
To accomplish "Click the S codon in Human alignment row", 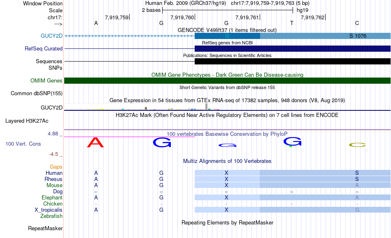I will 357,173.
